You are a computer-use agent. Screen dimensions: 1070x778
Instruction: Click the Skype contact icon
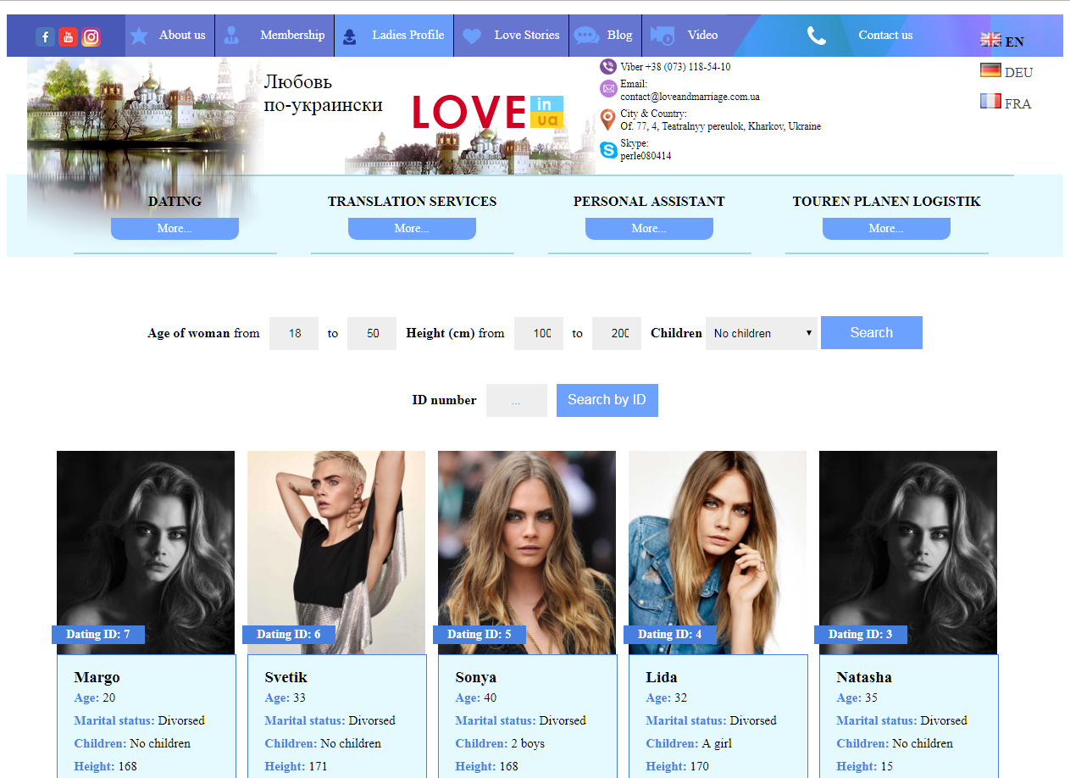coord(607,150)
